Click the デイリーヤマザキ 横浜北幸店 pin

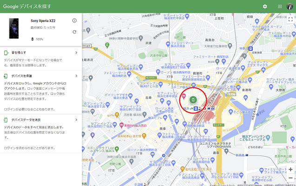(131, 96)
